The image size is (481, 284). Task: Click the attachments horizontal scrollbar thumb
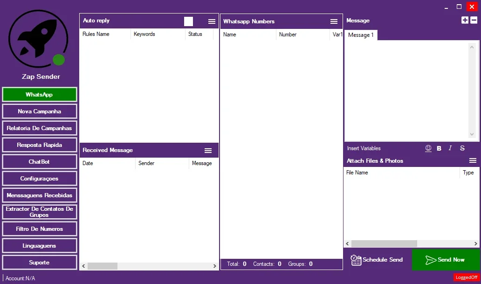point(384,244)
